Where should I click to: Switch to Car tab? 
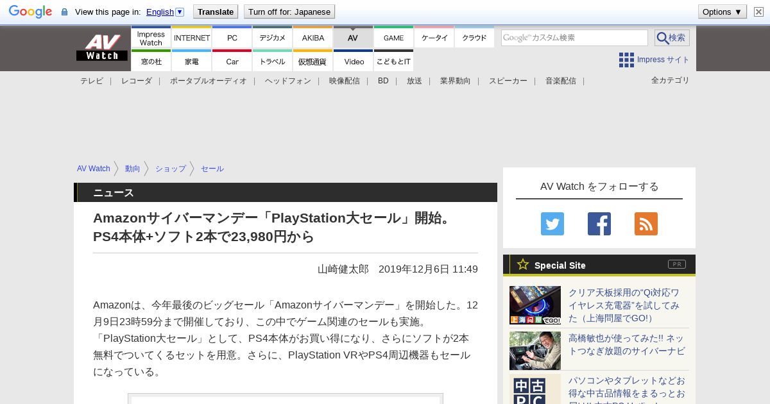[232, 61]
